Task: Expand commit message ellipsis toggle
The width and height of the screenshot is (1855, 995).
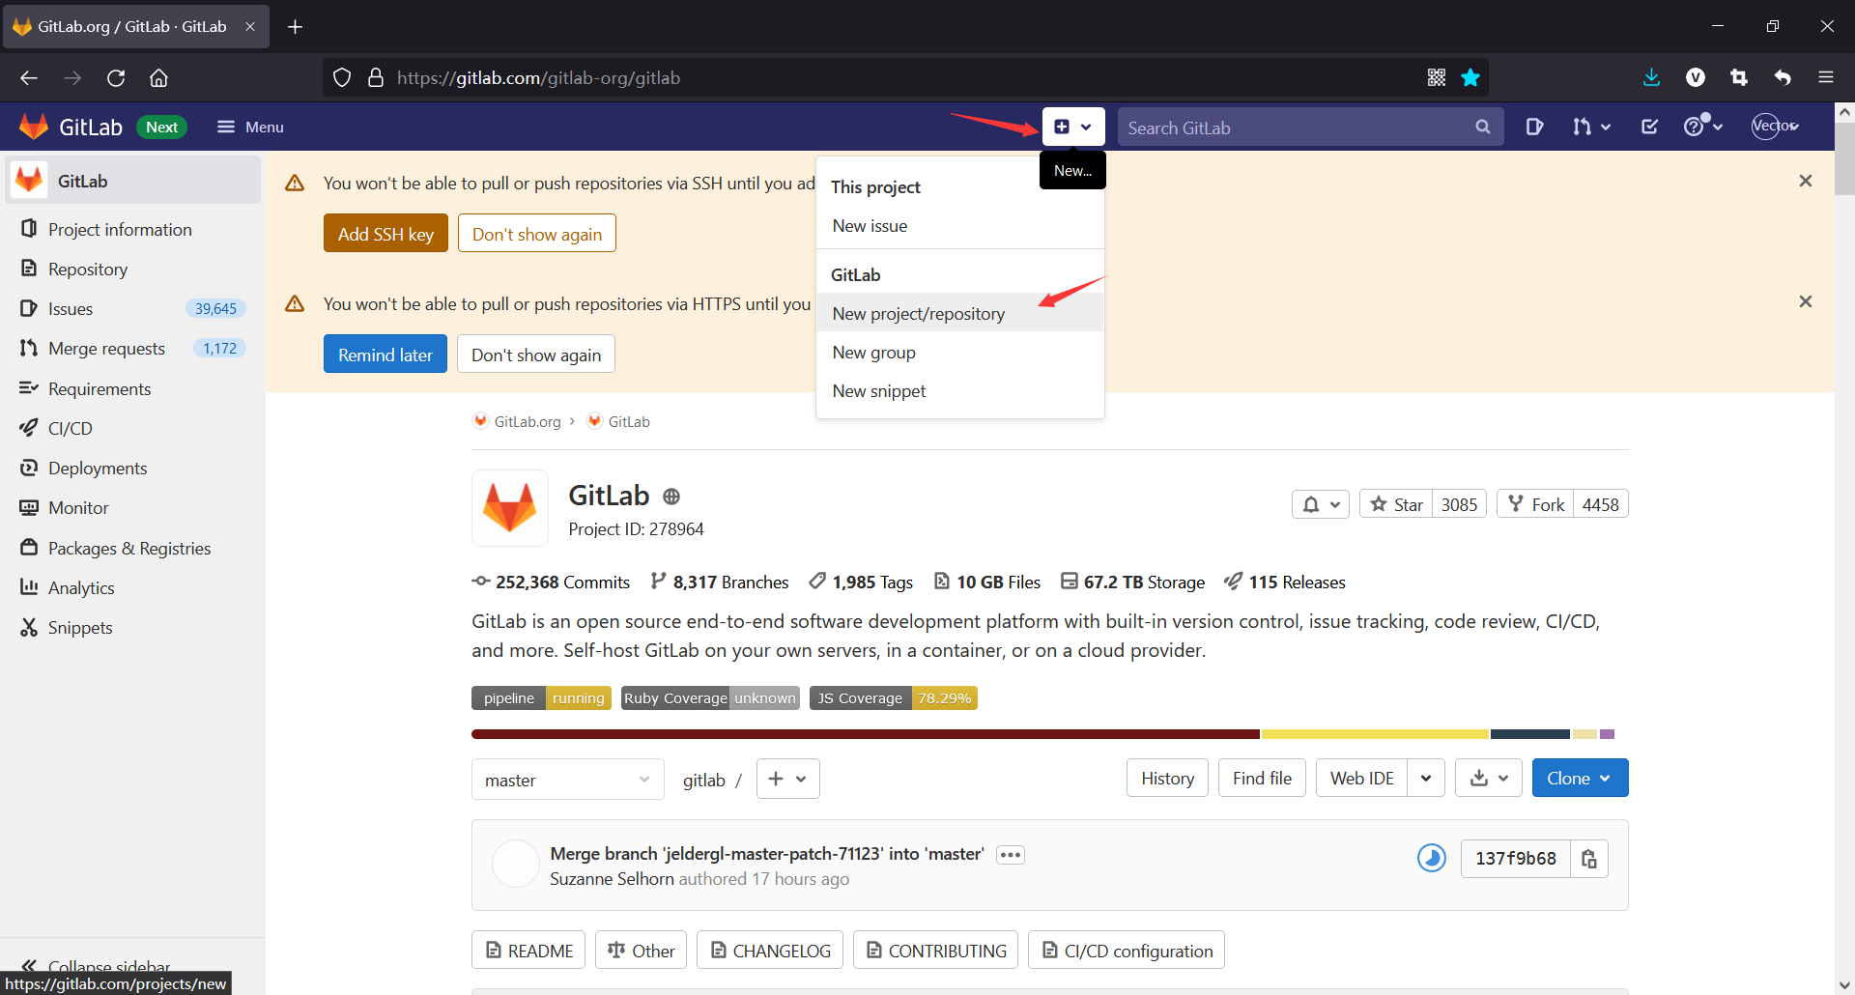Action: (x=1011, y=855)
